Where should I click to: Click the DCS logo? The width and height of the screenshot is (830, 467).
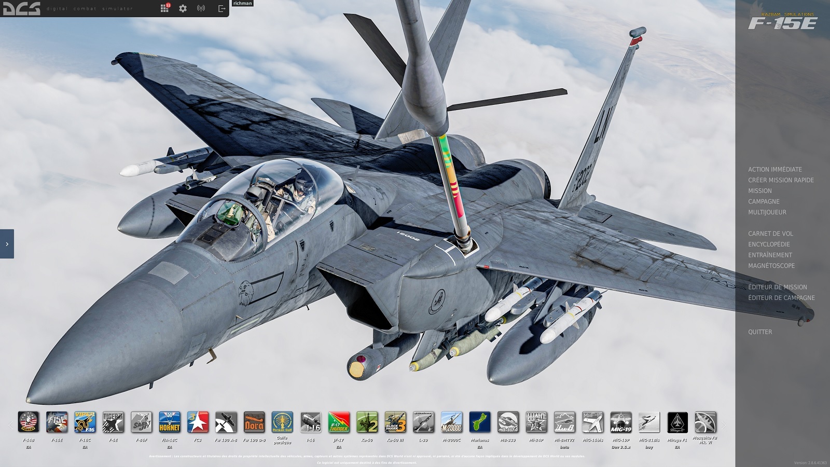pos(22,8)
